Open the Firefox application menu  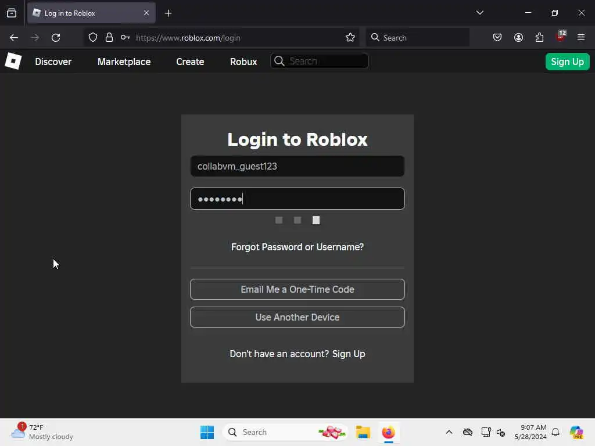580,38
